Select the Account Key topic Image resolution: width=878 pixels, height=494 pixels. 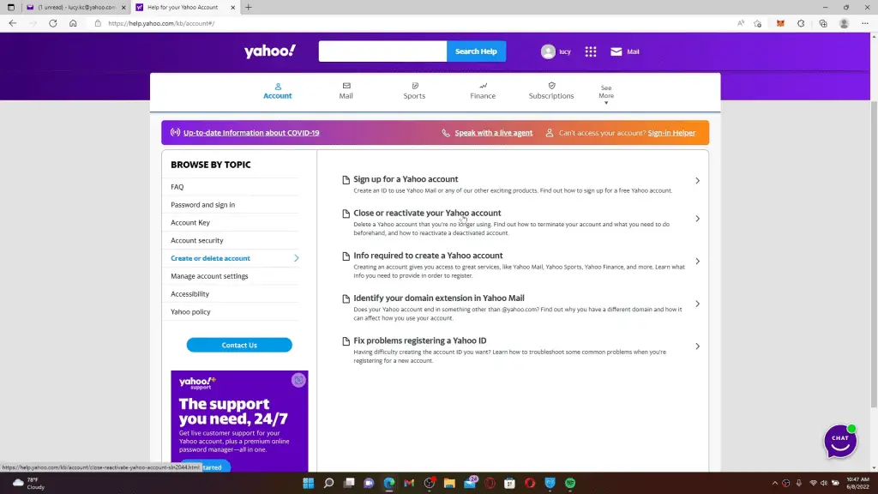tap(190, 223)
